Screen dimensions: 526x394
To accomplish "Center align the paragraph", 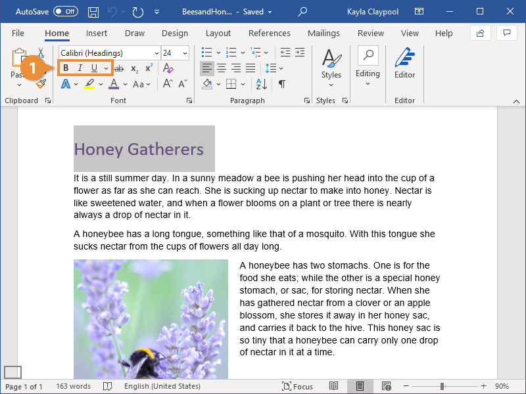I will click(x=222, y=68).
